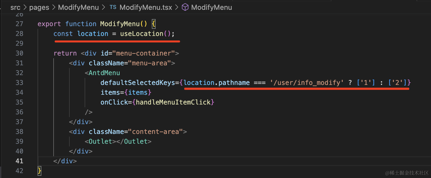Open the ModifyMenu folder breadcrumb after pages
The image size is (431, 178).
pos(78,7)
